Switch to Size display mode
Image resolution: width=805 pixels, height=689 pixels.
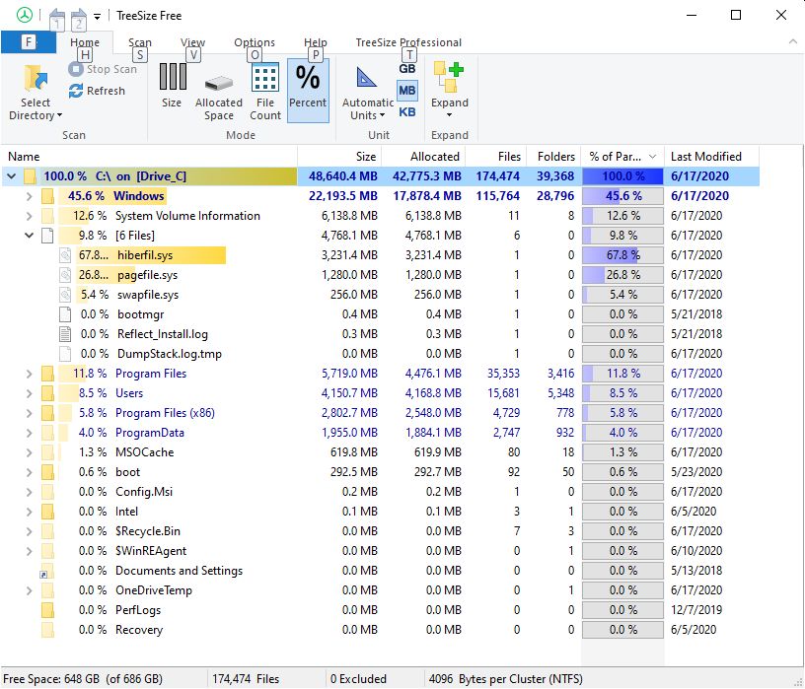172,78
